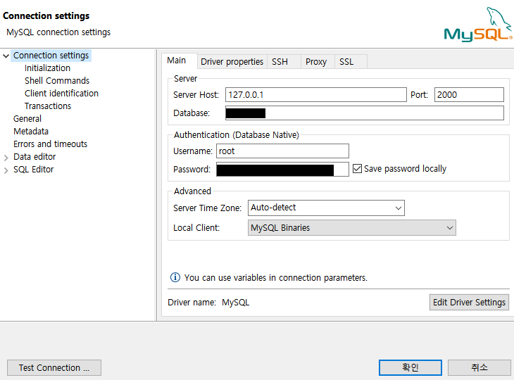Image resolution: width=514 pixels, height=380 pixels.
Task: Expand the Data editor tree node
Action: click(x=6, y=158)
